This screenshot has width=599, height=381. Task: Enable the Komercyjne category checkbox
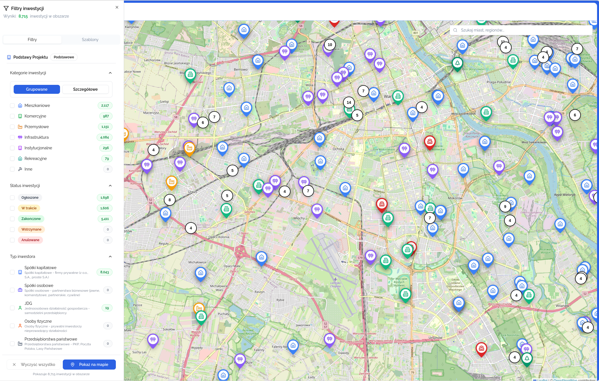point(12,116)
